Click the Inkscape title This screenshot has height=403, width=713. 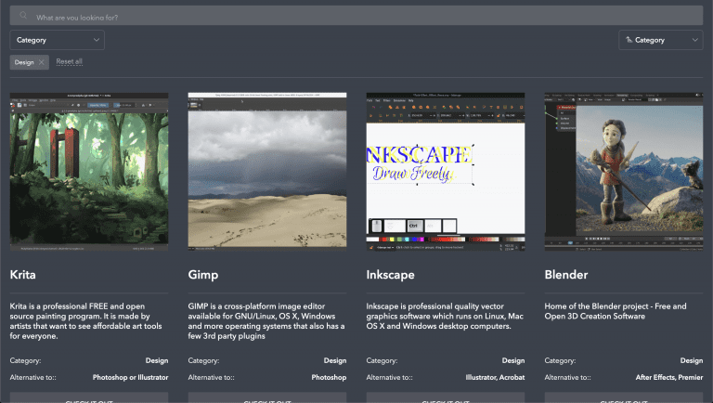coord(391,275)
